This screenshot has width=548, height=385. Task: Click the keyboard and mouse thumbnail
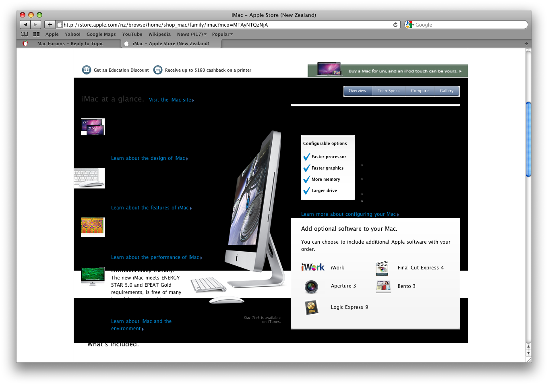pos(89,178)
